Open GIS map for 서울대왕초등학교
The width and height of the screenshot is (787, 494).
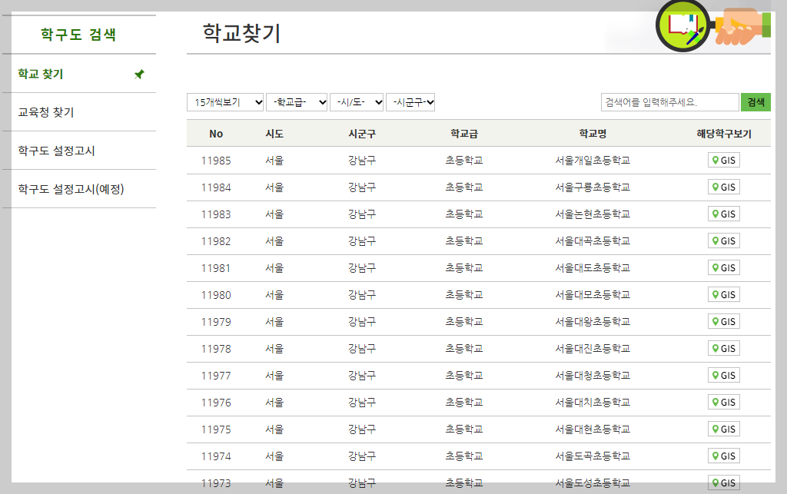click(x=723, y=321)
